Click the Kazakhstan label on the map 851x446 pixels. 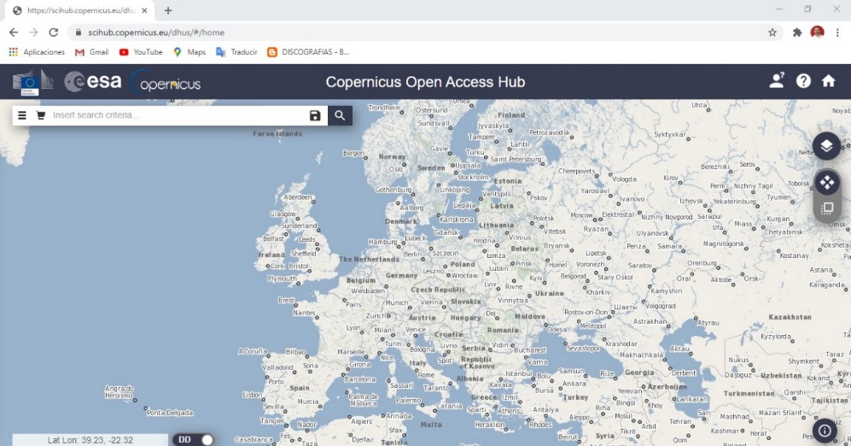click(790, 317)
